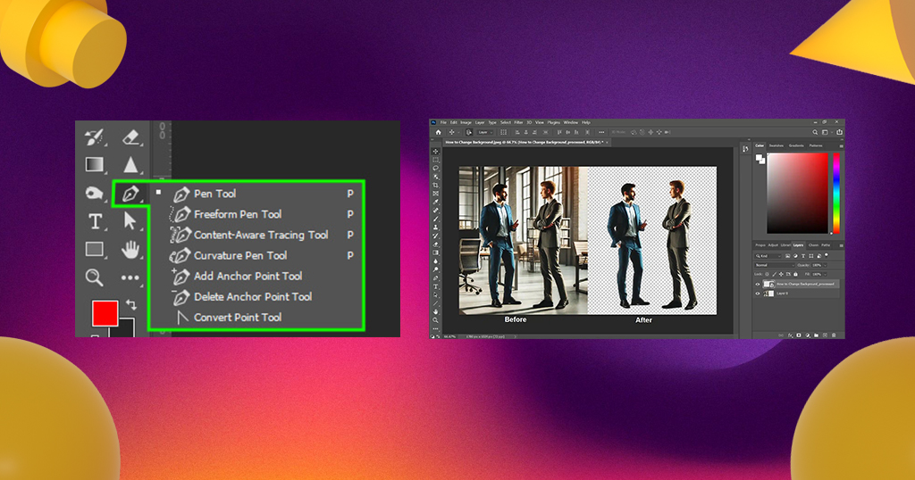
Task: Click the Home icon in options bar
Action: tap(438, 132)
